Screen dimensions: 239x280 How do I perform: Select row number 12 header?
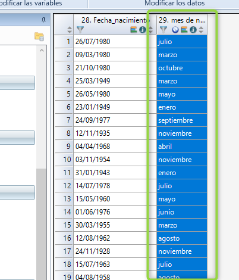pyautogui.click(x=64, y=186)
